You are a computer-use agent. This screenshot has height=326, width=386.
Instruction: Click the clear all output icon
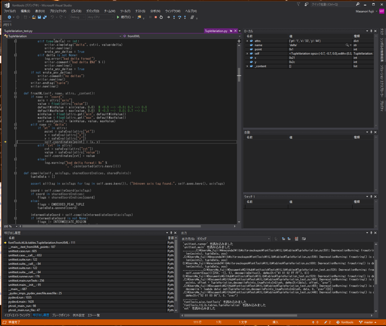[x=296, y=239]
